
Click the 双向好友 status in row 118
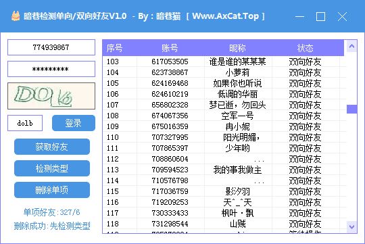(305, 224)
